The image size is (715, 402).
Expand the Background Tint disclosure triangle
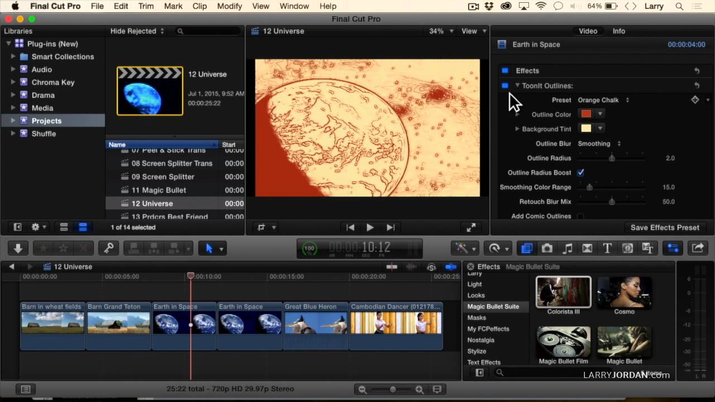pyautogui.click(x=517, y=129)
